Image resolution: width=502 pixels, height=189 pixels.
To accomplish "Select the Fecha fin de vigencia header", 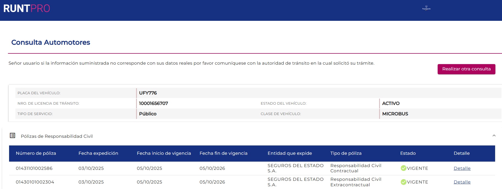I will pyautogui.click(x=223, y=153).
